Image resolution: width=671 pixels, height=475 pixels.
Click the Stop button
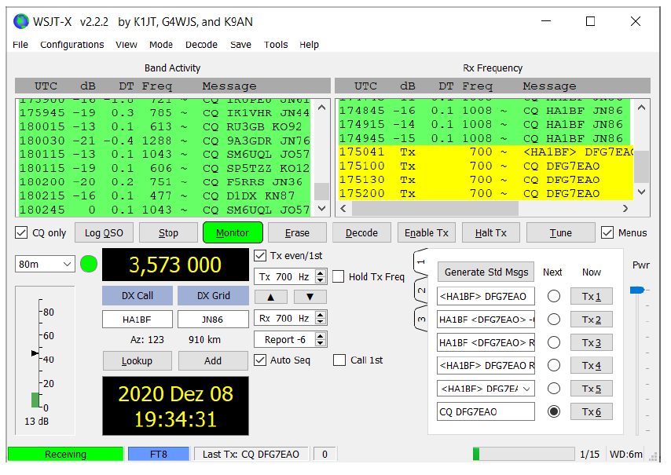(168, 232)
